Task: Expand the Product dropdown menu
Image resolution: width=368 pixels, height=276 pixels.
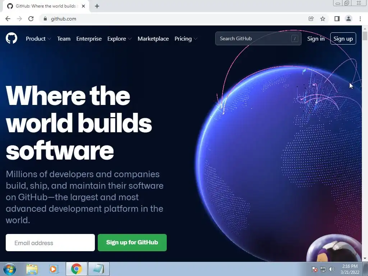Action: (x=38, y=39)
